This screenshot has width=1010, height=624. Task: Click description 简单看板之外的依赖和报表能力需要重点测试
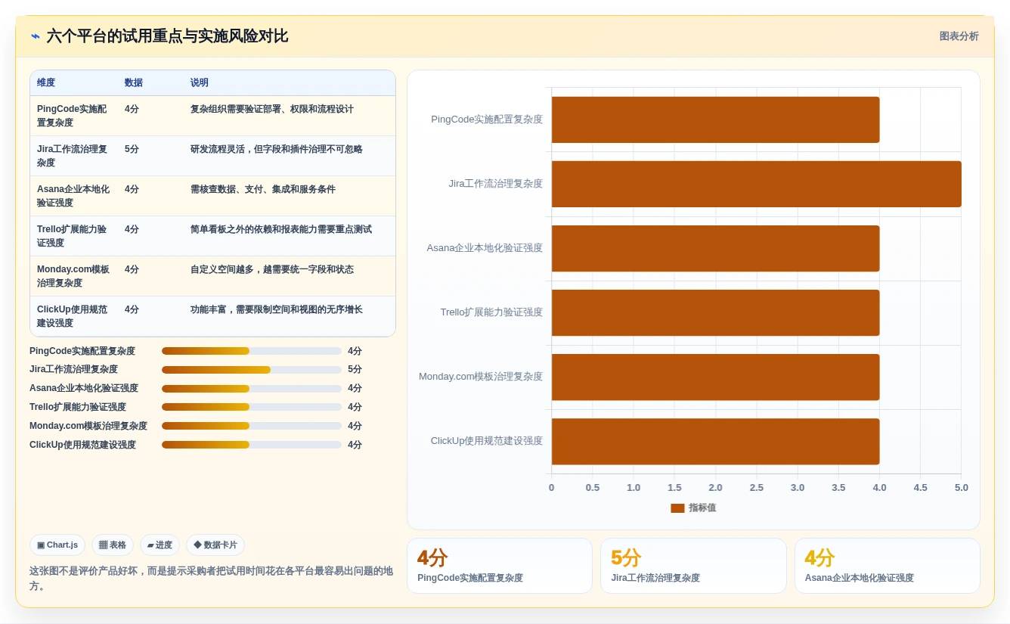tap(281, 229)
